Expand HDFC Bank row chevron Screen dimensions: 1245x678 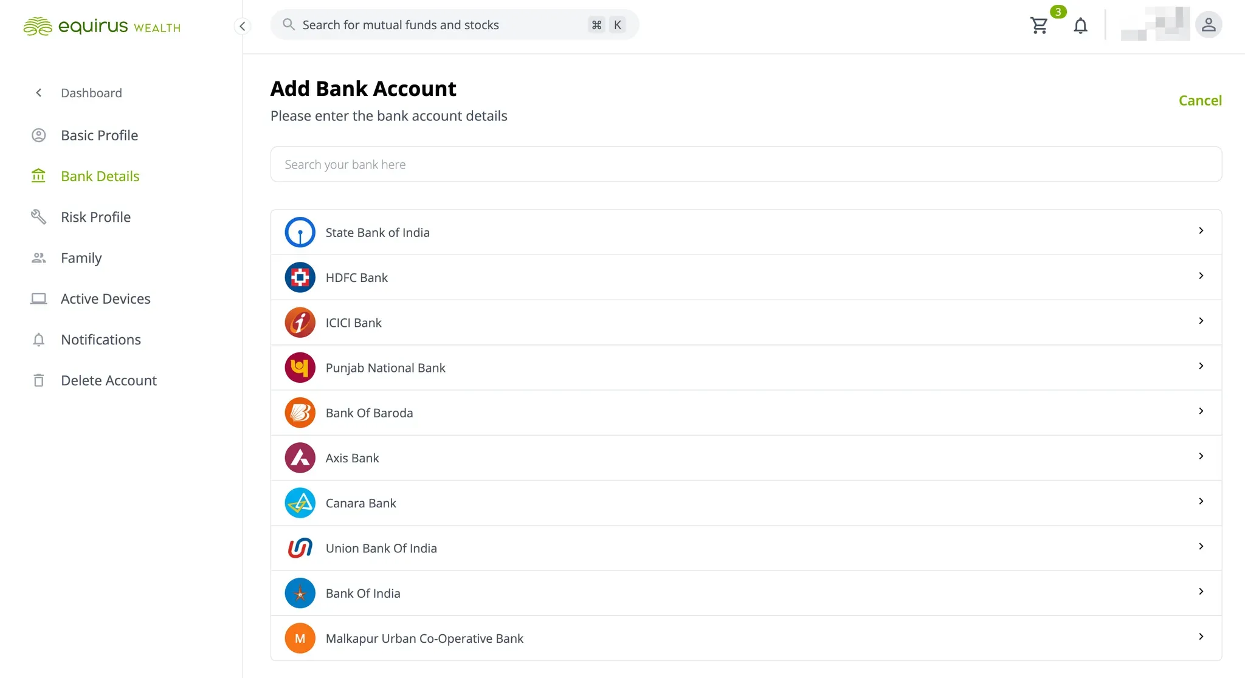(x=1201, y=275)
